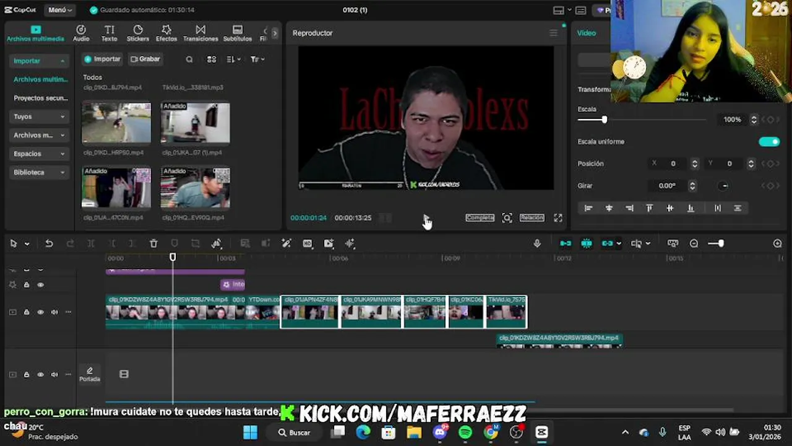Zoom in the timeline
792x446 pixels.
click(778, 243)
